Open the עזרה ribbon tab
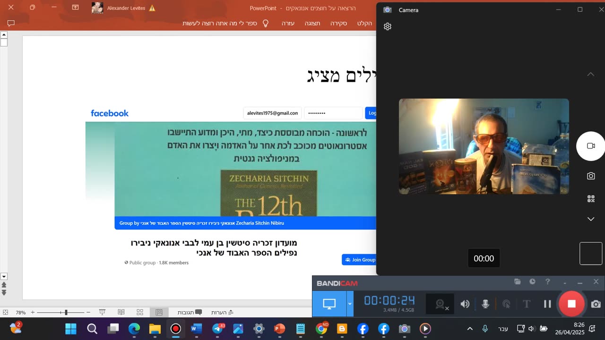Image resolution: width=605 pixels, height=340 pixels. coord(288,23)
